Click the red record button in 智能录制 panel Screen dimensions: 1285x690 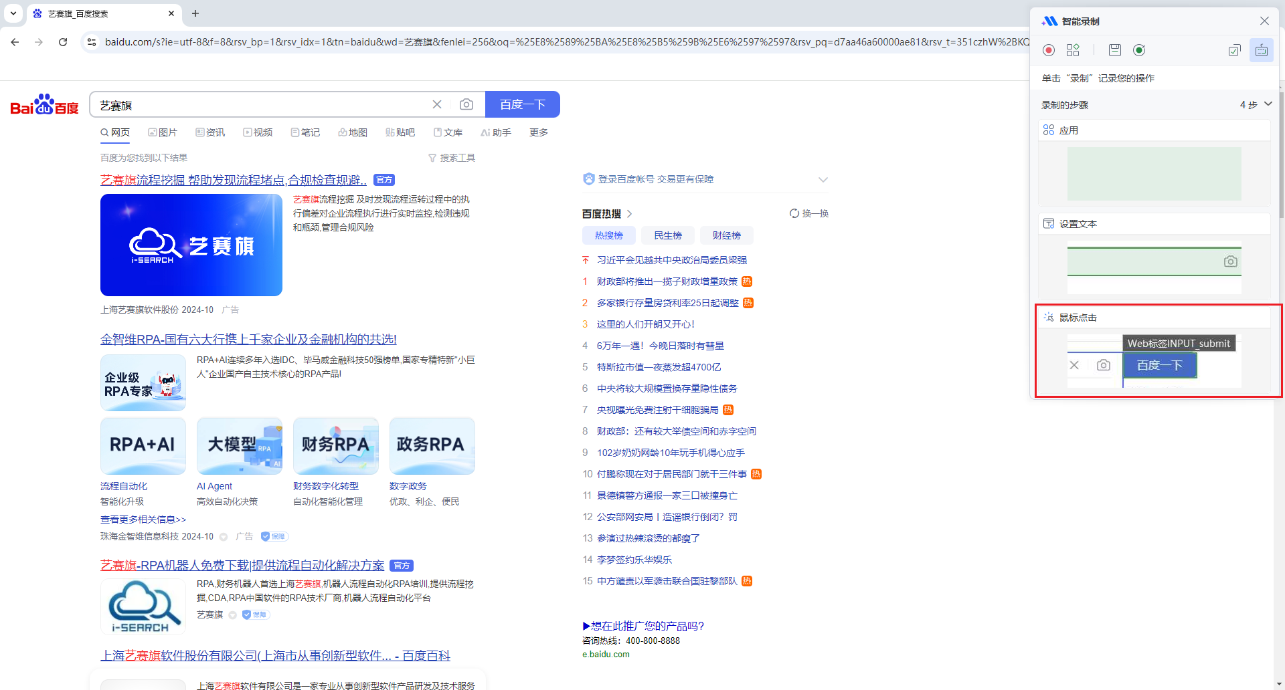point(1047,50)
